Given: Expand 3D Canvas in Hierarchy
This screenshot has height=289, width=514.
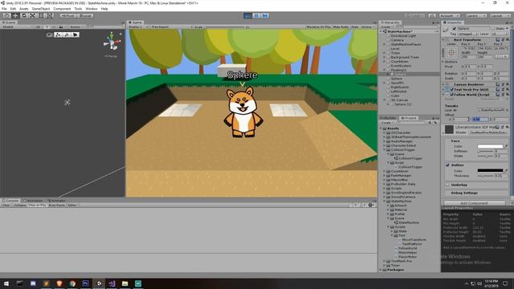Looking at the screenshot, I should pos(385,100).
